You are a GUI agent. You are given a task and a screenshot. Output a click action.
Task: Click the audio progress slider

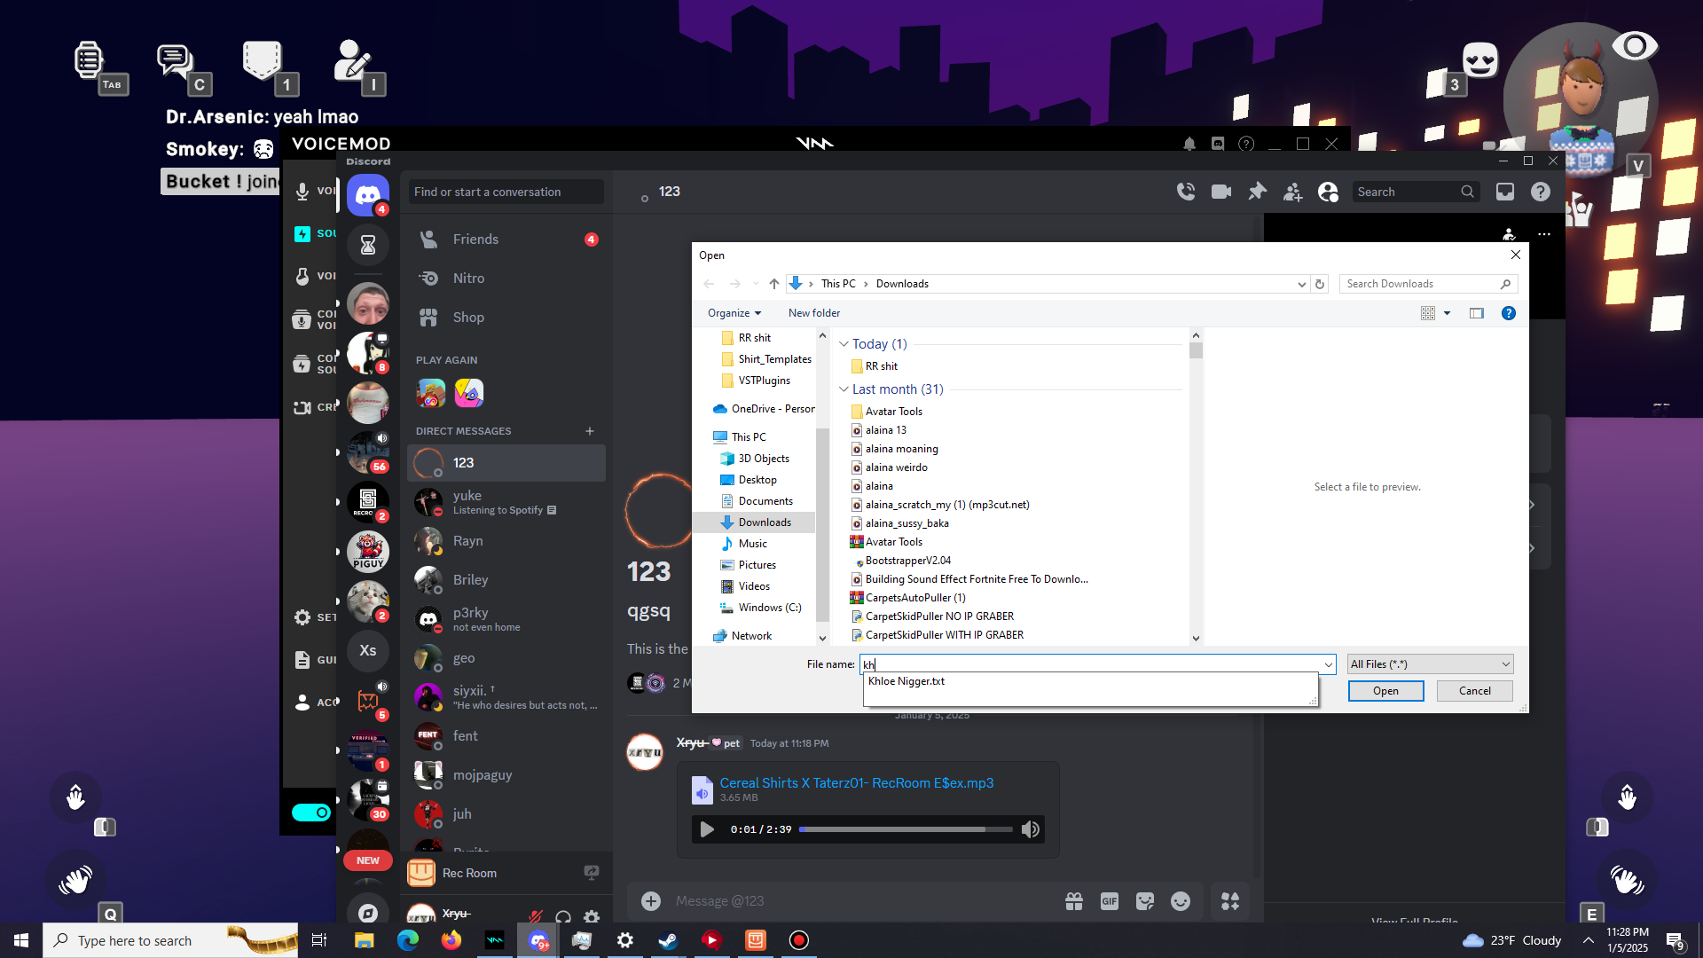point(905,829)
